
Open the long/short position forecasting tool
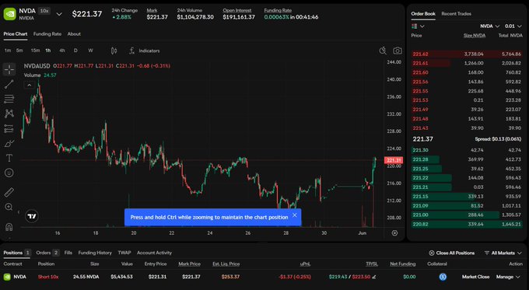coord(9,128)
